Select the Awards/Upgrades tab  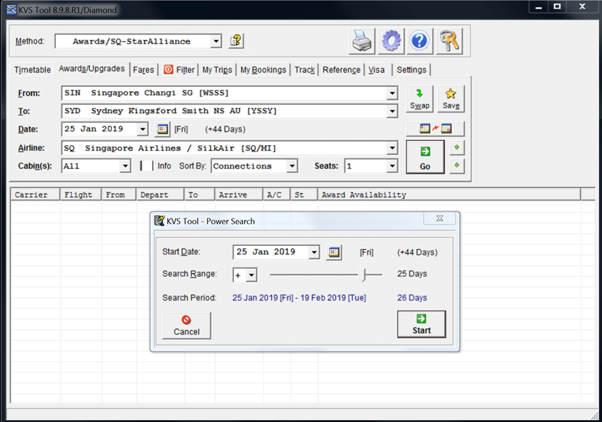point(92,69)
